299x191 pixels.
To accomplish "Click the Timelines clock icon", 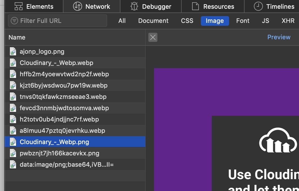I will tap(258, 6).
